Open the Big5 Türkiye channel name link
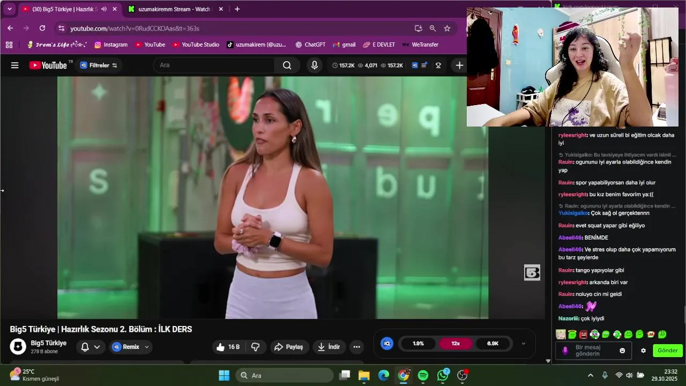Viewport: 686px width, 386px height. coord(49,343)
